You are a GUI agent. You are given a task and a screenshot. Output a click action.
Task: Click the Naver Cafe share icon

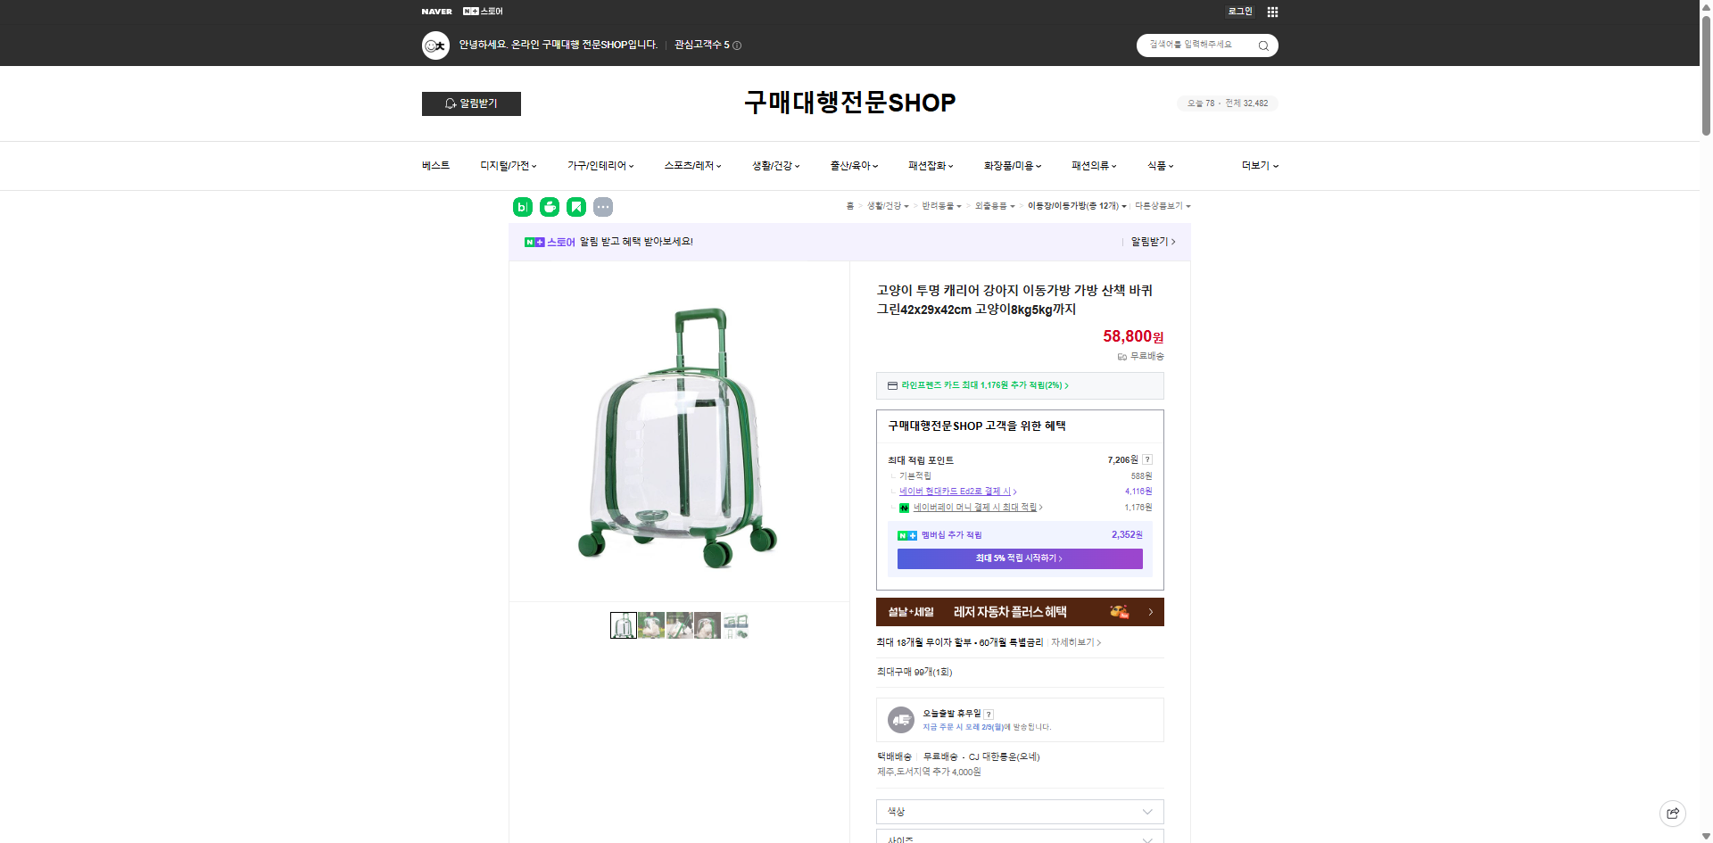(x=549, y=206)
